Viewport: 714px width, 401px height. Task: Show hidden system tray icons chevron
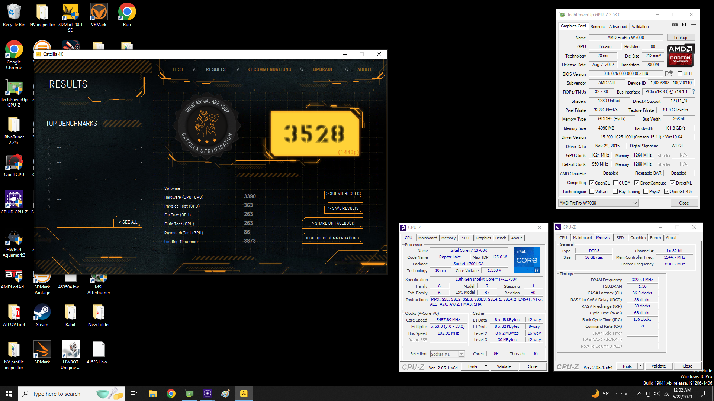point(639,394)
